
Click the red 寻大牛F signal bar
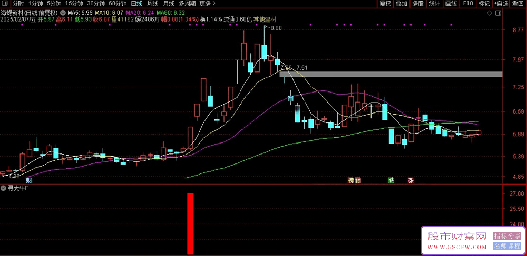(x=190, y=223)
